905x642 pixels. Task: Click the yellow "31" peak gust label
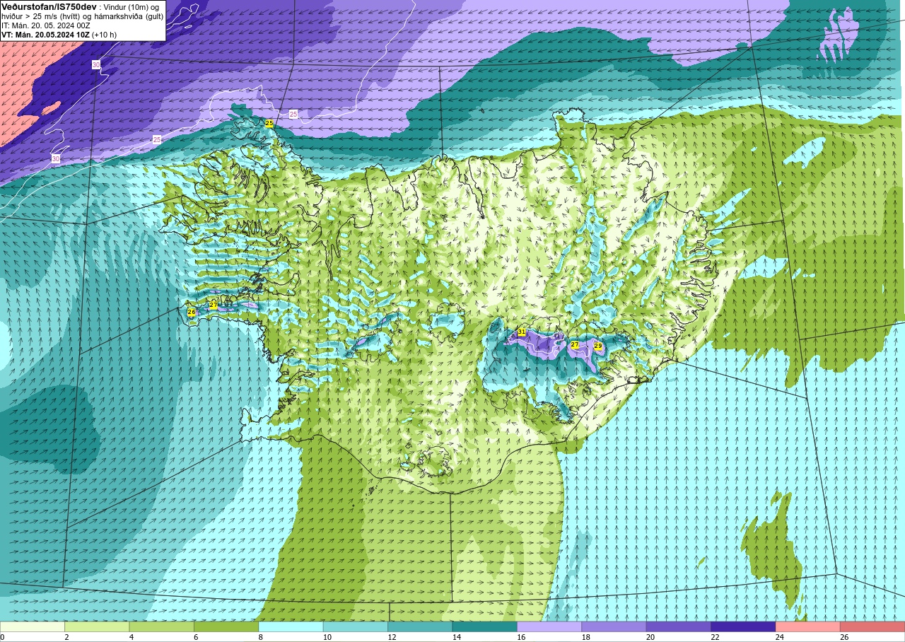(522, 332)
